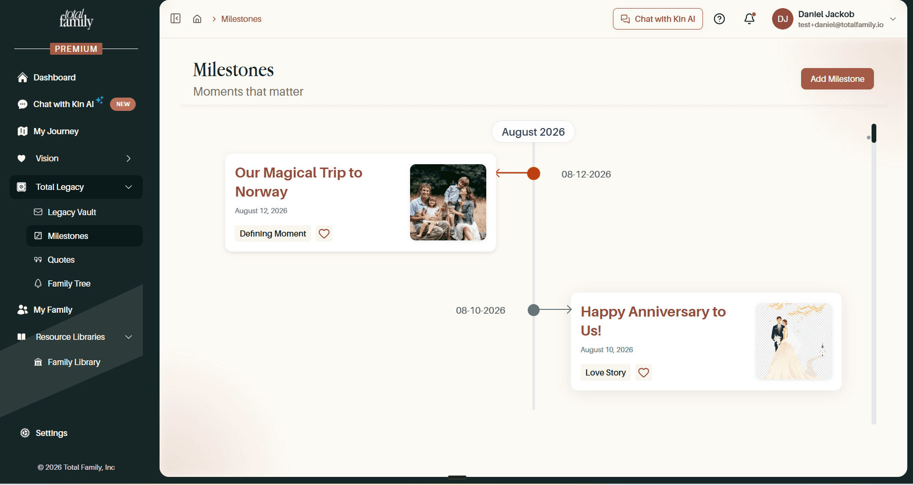Click the DJ user avatar
This screenshot has width=913, height=485.
pos(783,19)
